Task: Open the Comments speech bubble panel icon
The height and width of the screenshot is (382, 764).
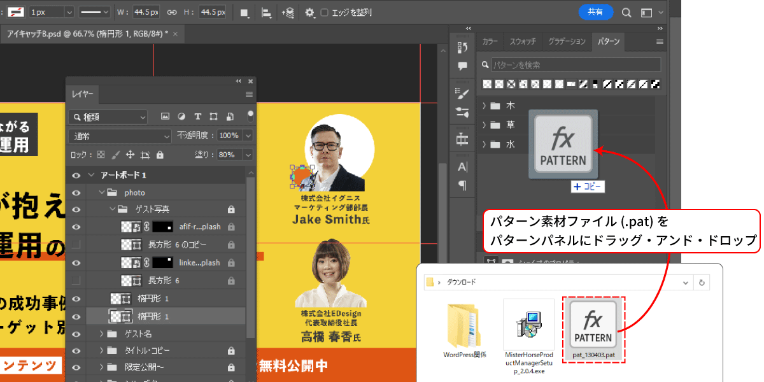Action: (x=463, y=66)
